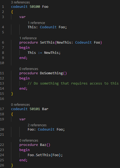This screenshot has width=120, height=168.
Task: Click the green comment on line 13
Action: click(73, 83)
